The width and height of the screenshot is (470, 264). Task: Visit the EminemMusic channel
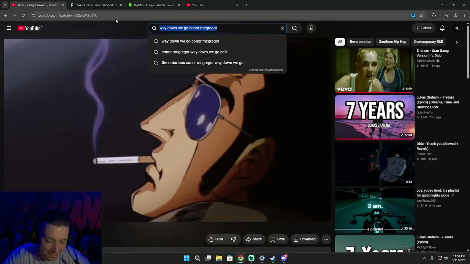pos(426,61)
